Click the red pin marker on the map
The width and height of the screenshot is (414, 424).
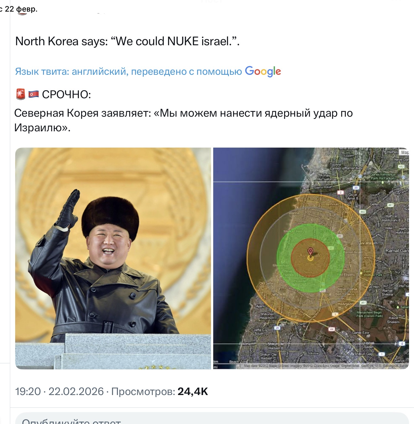310,252
